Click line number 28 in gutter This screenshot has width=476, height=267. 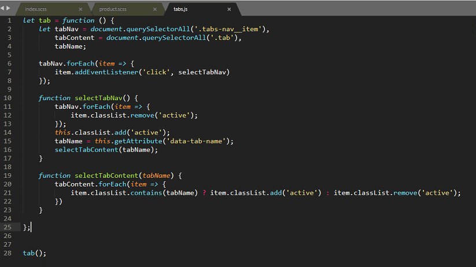tap(8, 253)
